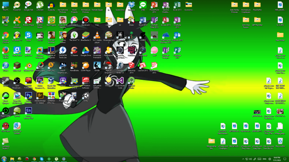Open the Dropbox desktop shortcut

(131, 5)
